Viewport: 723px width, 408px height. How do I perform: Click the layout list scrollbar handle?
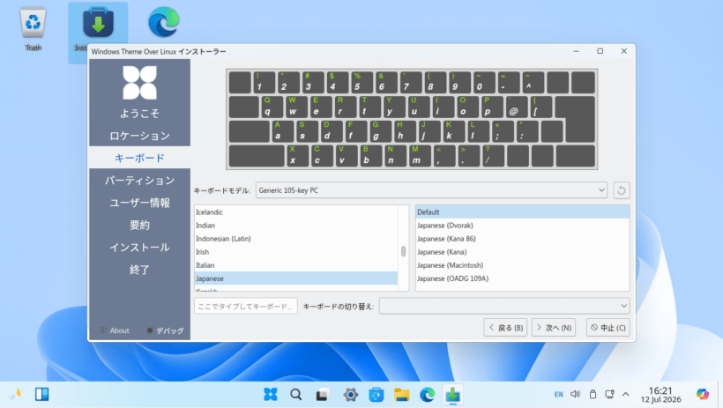click(x=404, y=251)
